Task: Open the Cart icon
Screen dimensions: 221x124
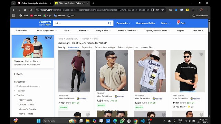Action: point(181,23)
